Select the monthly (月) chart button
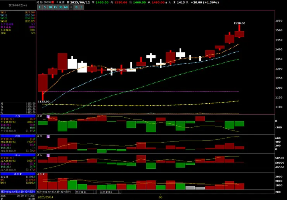The width and height of the screenshot is (287, 200). [81, 7]
